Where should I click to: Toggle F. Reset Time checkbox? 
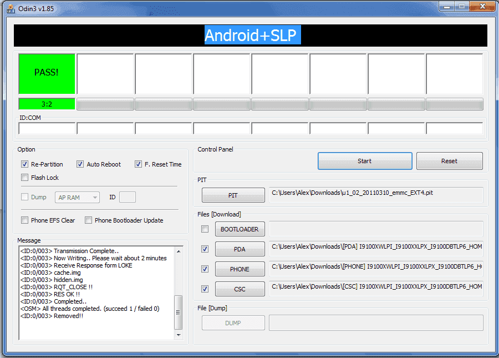(138, 164)
